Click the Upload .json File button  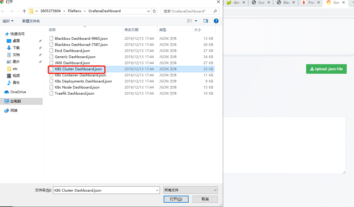(x=326, y=69)
